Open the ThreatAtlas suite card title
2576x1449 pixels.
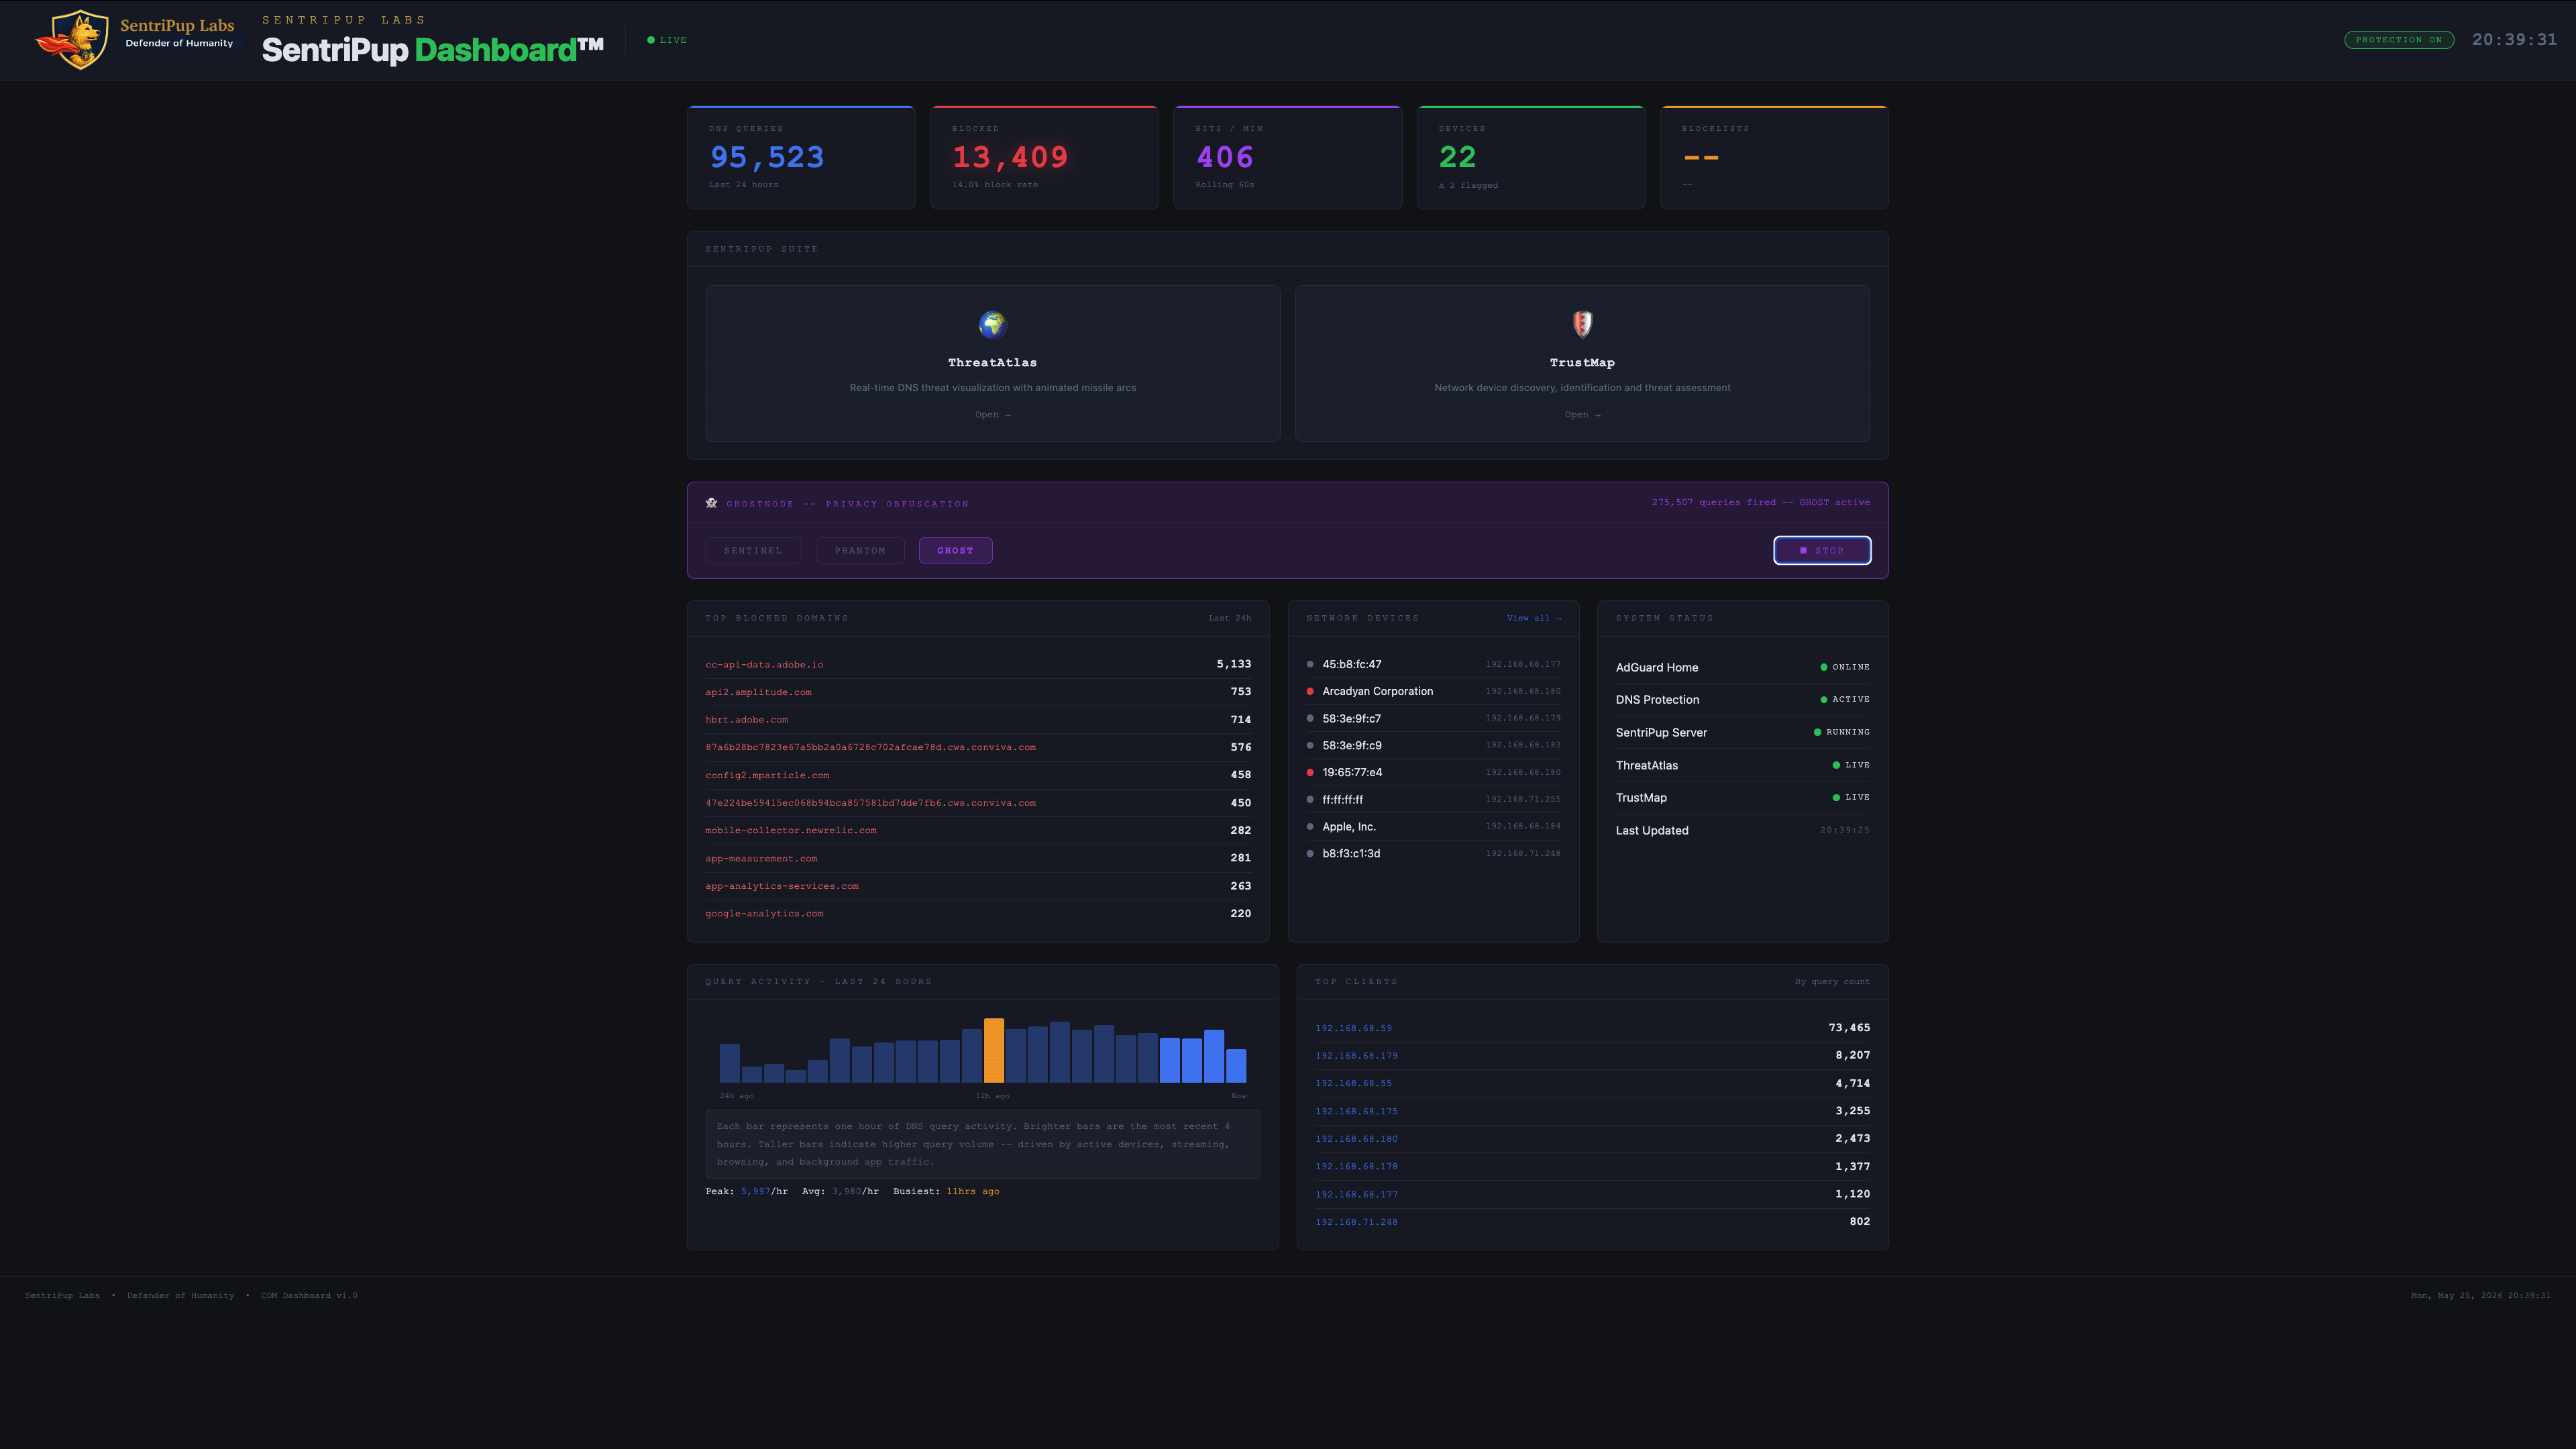click(x=992, y=362)
